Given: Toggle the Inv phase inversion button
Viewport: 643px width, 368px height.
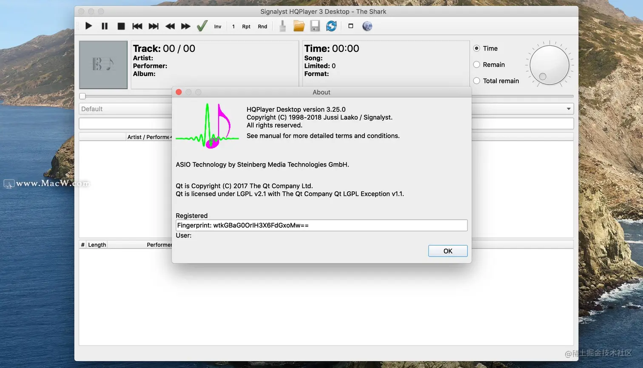Looking at the screenshot, I should click(218, 26).
